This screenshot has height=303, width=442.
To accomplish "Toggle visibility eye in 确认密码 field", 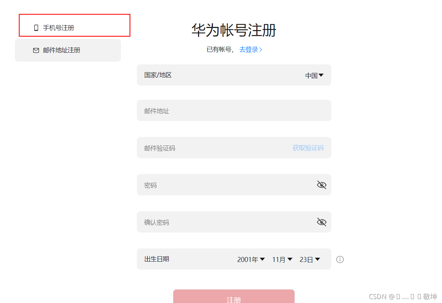I will pyautogui.click(x=321, y=222).
